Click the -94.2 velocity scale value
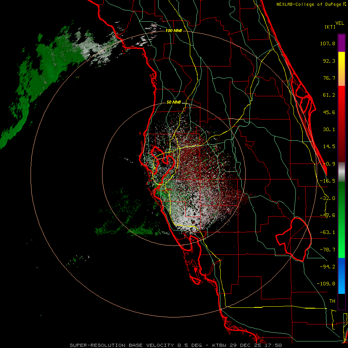The image size is (348, 348). tap(328, 267)
